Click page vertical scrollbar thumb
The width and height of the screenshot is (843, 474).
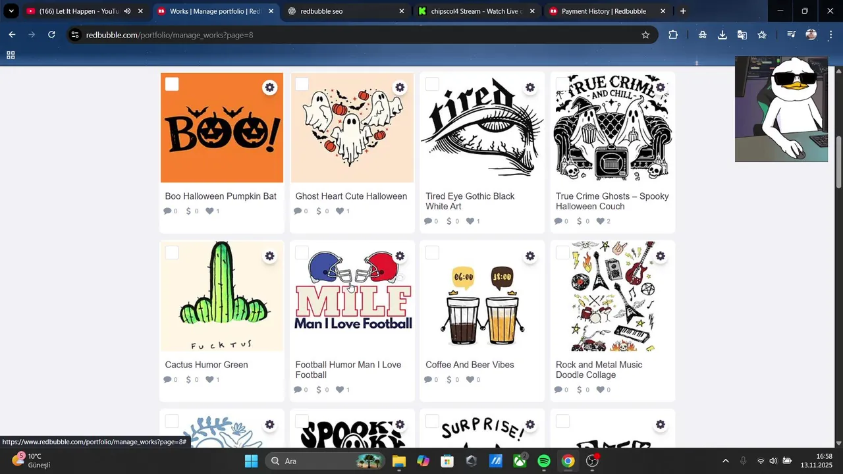click(x=838, y=162)
